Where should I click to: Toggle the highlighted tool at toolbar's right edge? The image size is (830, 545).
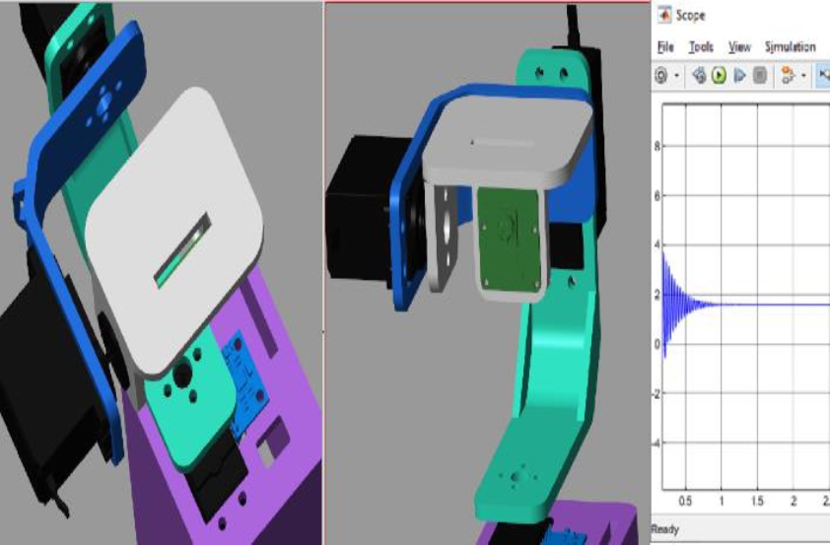[x=823, y=75]
